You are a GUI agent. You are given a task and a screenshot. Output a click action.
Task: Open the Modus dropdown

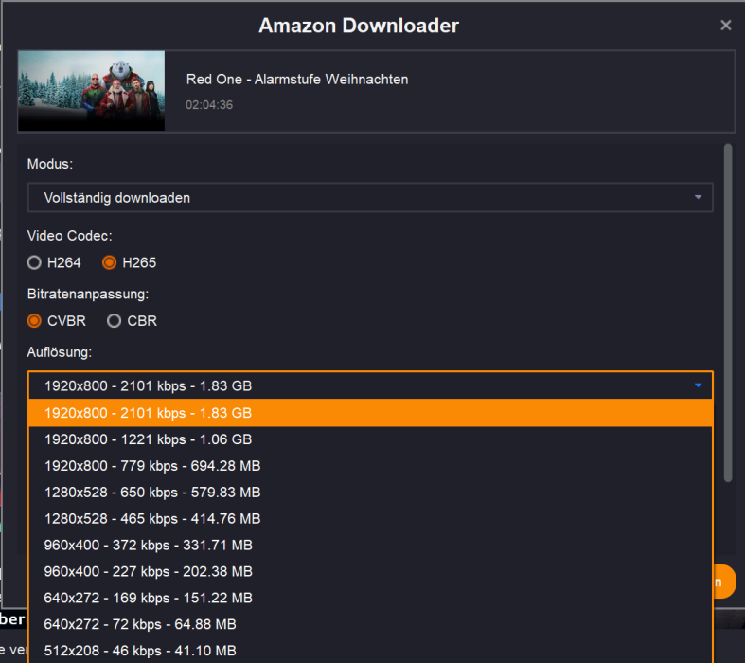[x=370, y=198]
